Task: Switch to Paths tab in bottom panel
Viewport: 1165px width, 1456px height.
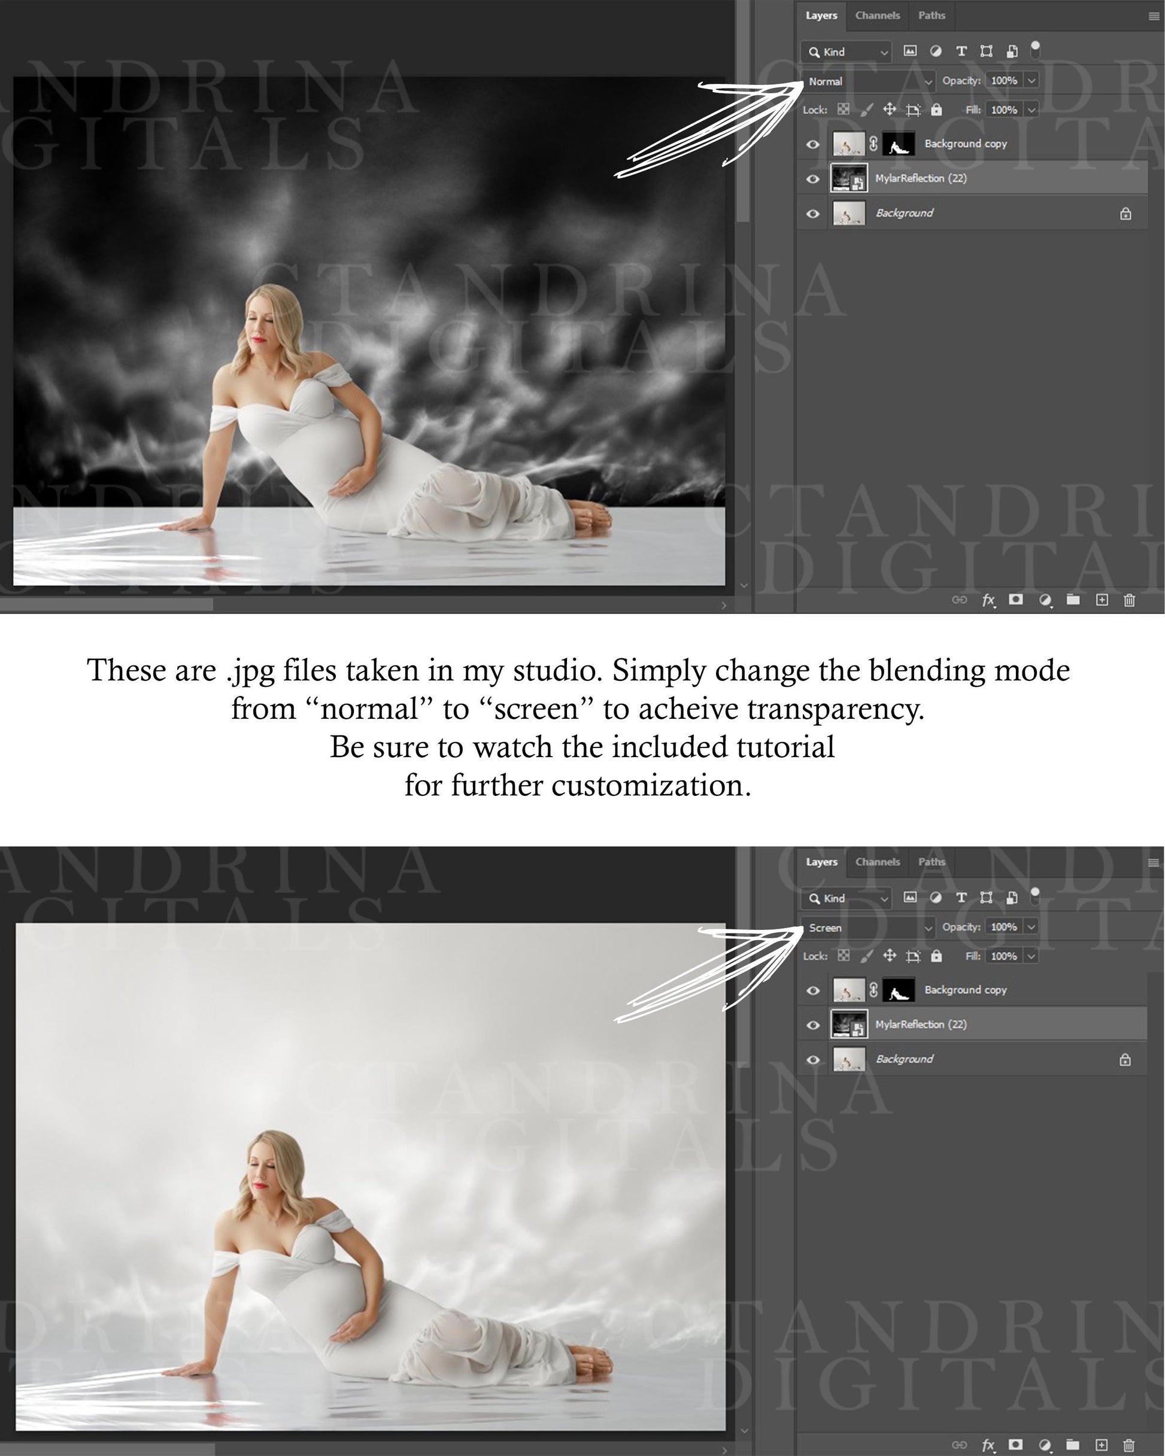Action: [931, 862]
